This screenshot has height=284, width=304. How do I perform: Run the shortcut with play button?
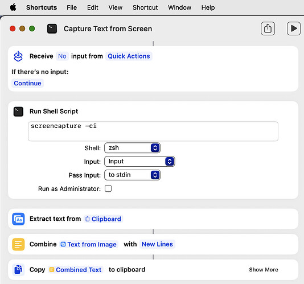(294, 28)
